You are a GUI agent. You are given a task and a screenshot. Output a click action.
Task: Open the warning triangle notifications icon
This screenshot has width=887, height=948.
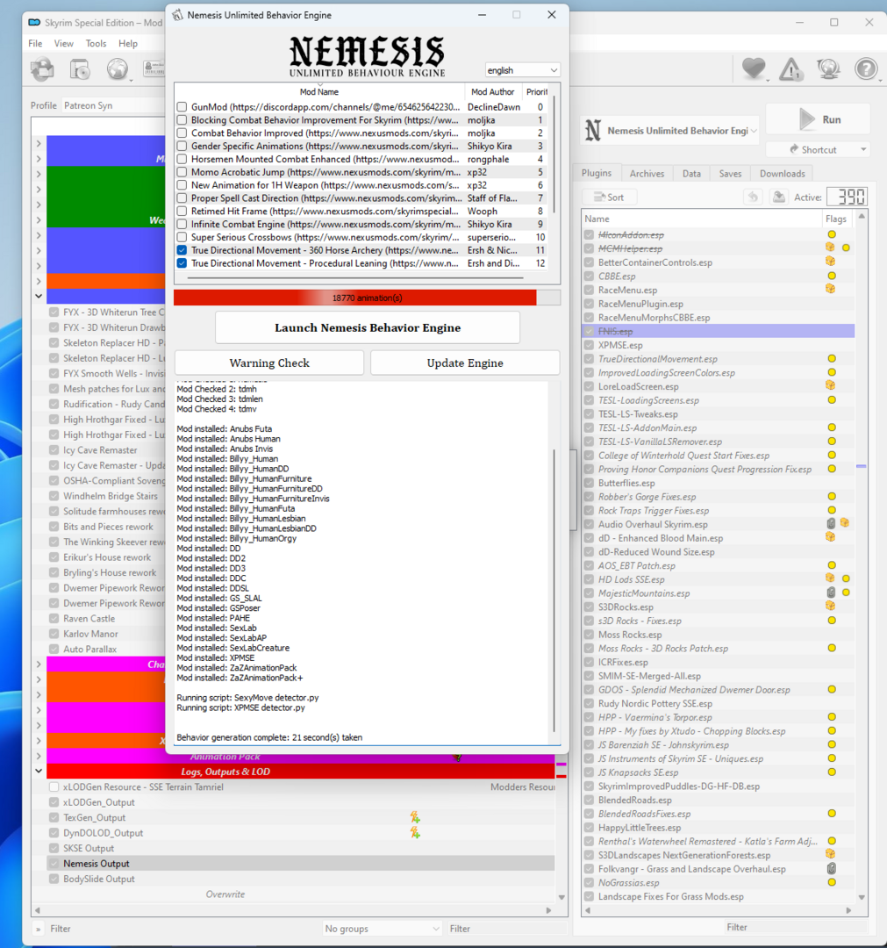click(790, 69)
